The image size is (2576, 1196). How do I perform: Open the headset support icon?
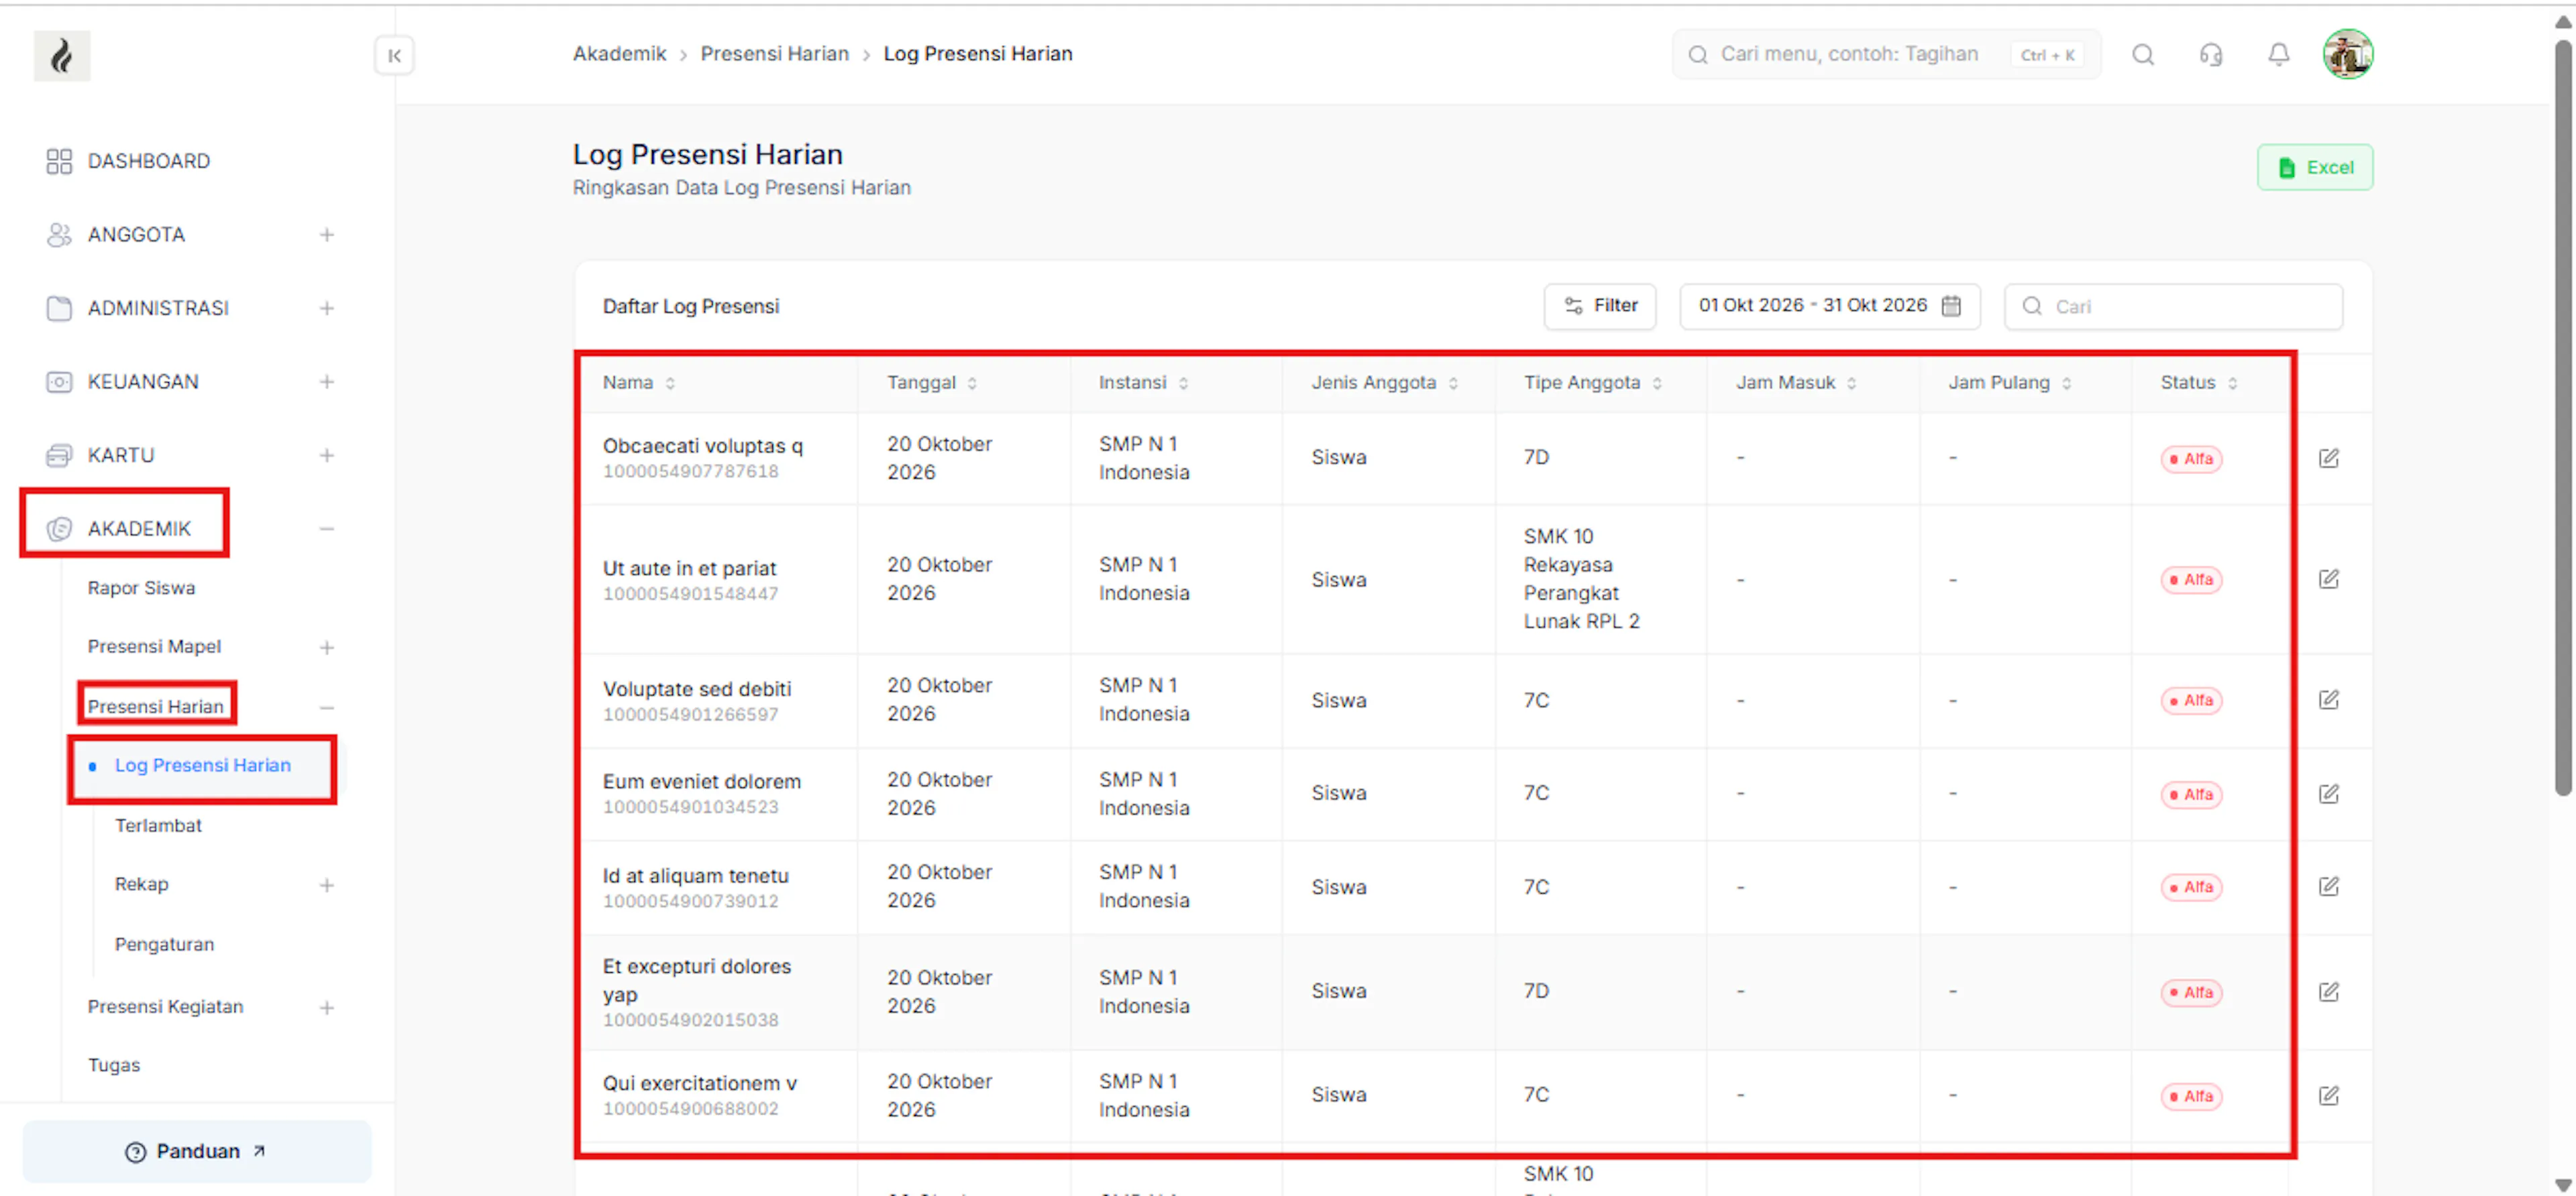pos(2210,54)
